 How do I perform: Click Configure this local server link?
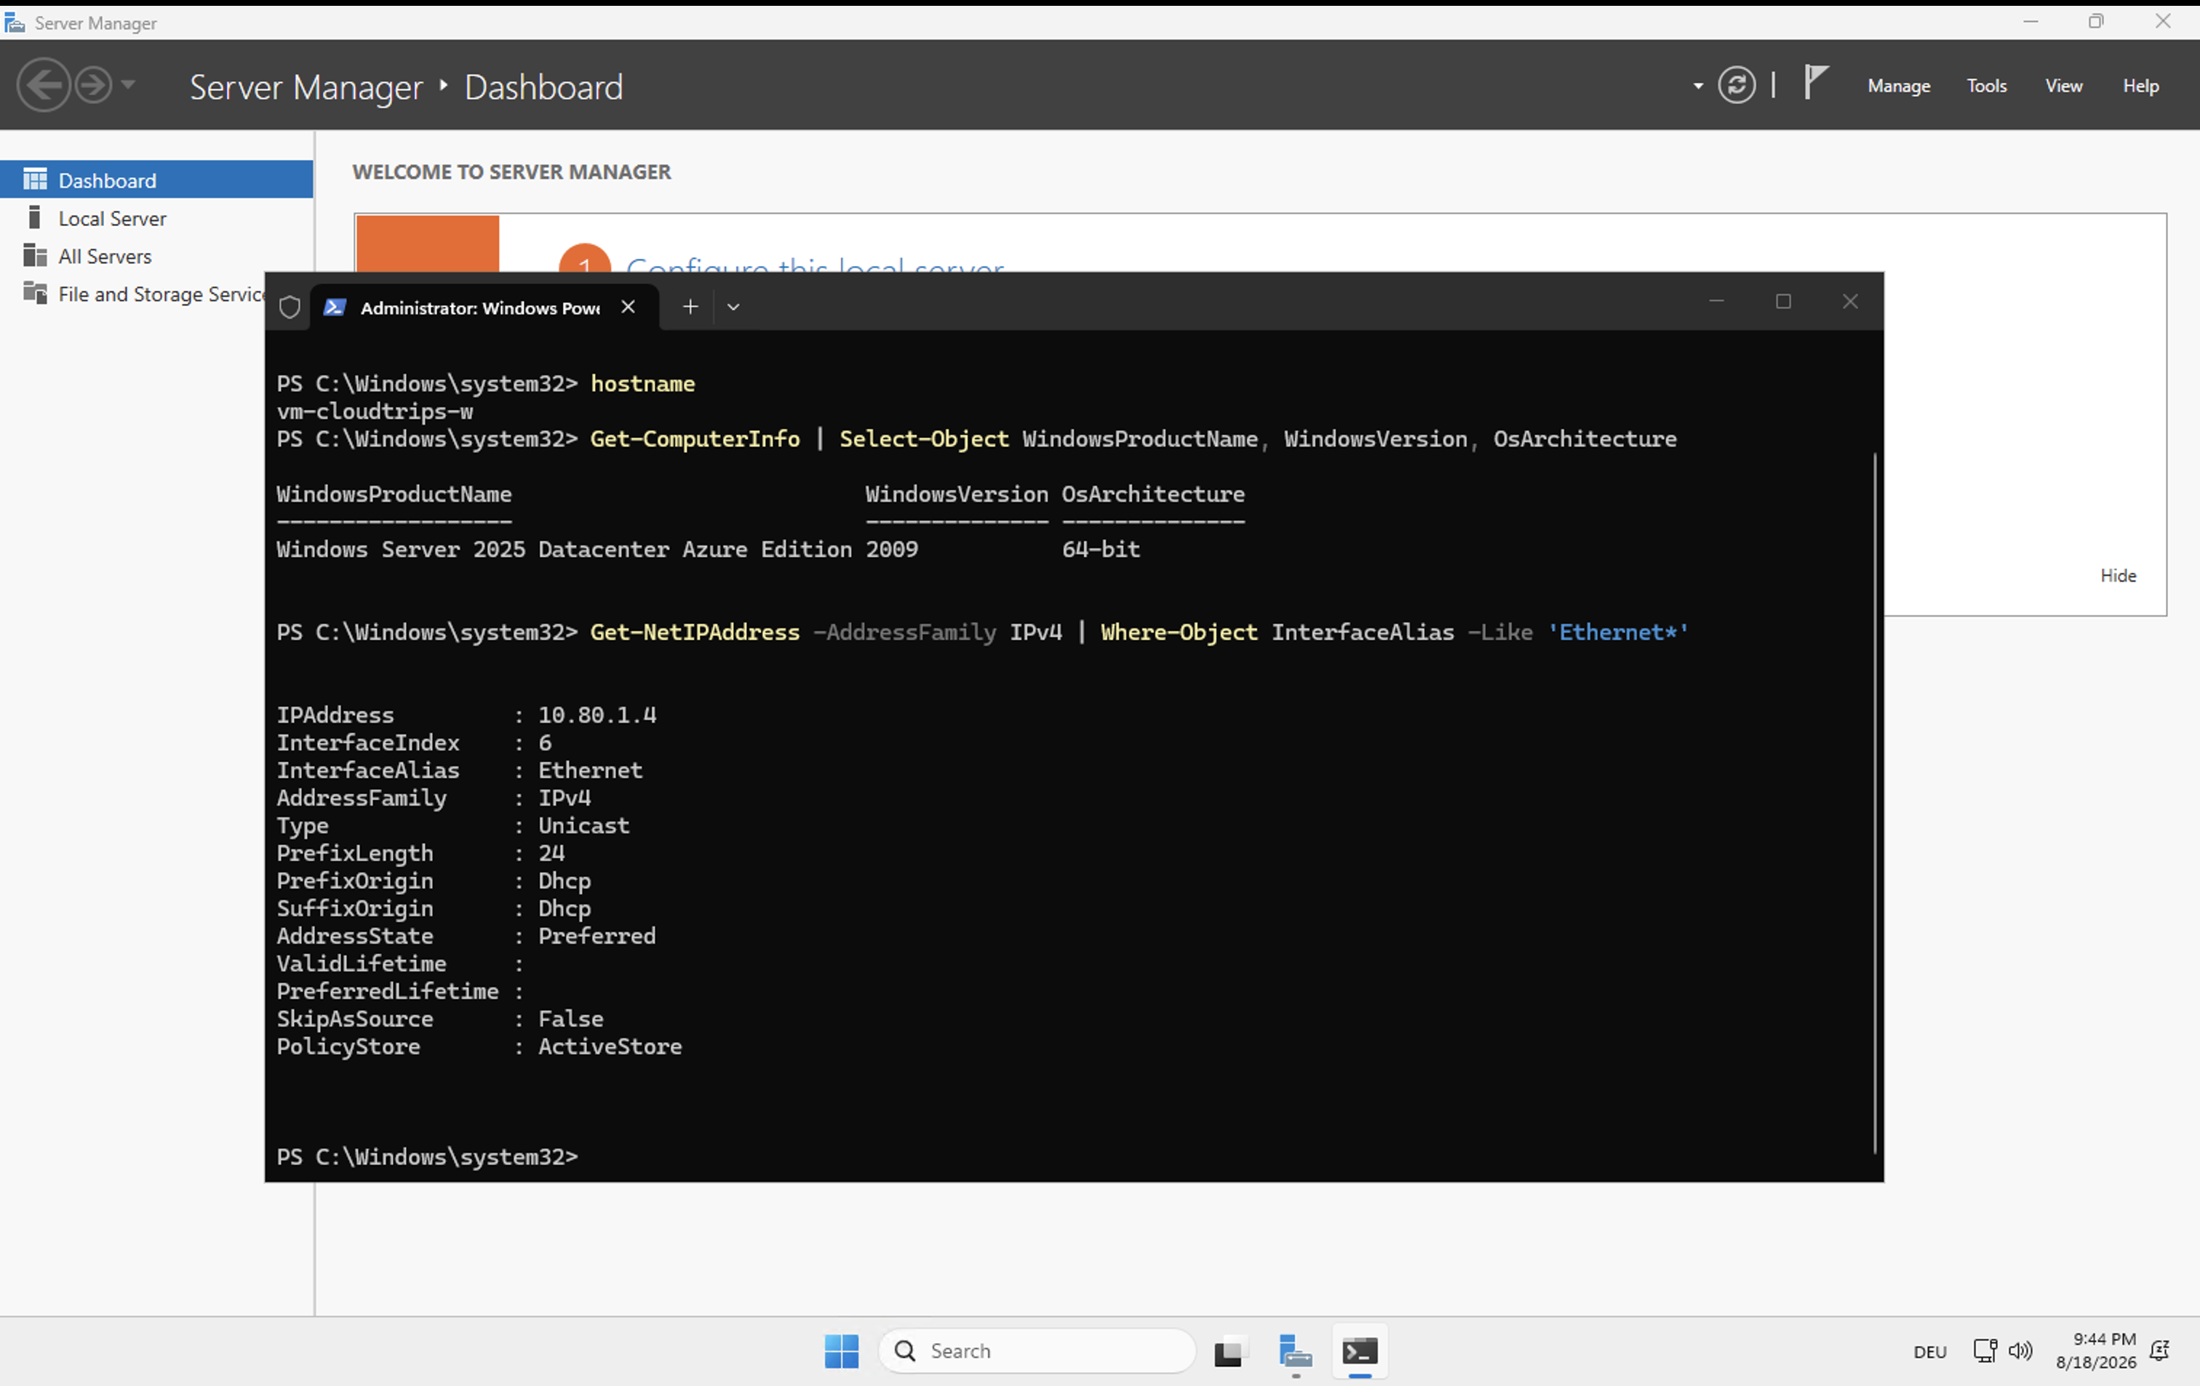(815, 265)
